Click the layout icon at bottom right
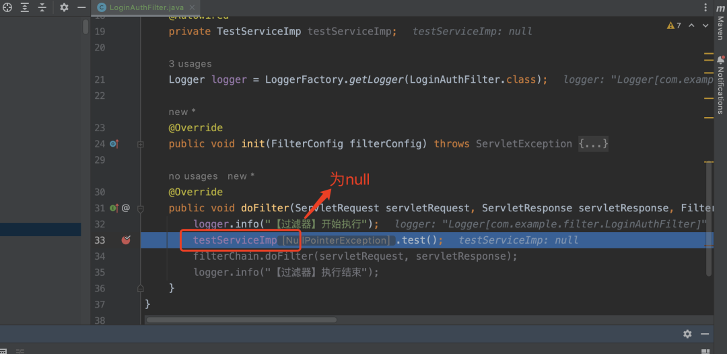Viewport: 727px width, 354px height. coord(705,351)
